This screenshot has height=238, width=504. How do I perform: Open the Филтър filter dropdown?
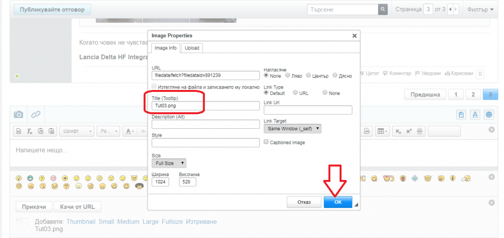click(x=480, y=10)
